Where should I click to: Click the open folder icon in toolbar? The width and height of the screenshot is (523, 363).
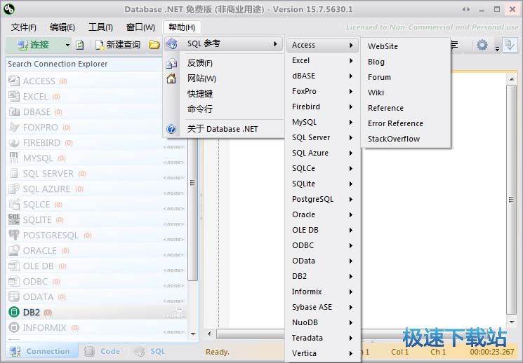click(x=154, y=45)
